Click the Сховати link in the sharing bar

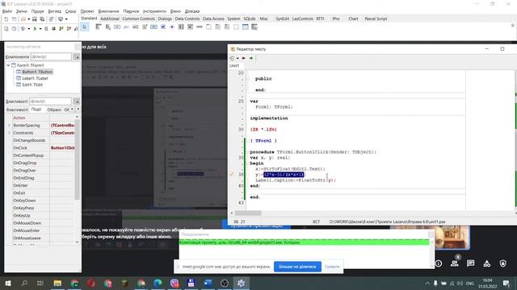pos(332,267)
